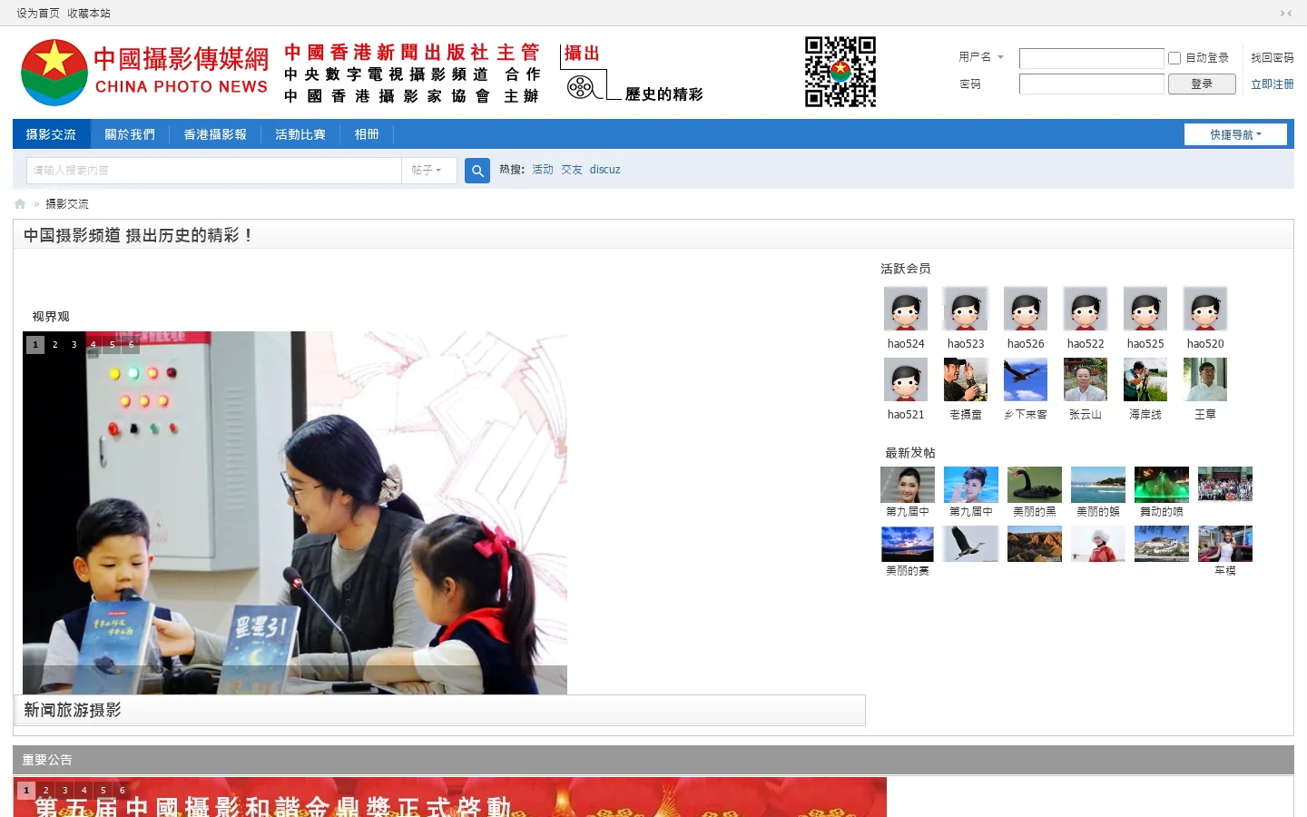This screenshot has width=1307, height=817.
Task: Click the search content input box
Action: [x=214, y=171]
